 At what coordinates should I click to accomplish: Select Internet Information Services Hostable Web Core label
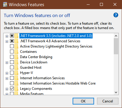(58, 83)
